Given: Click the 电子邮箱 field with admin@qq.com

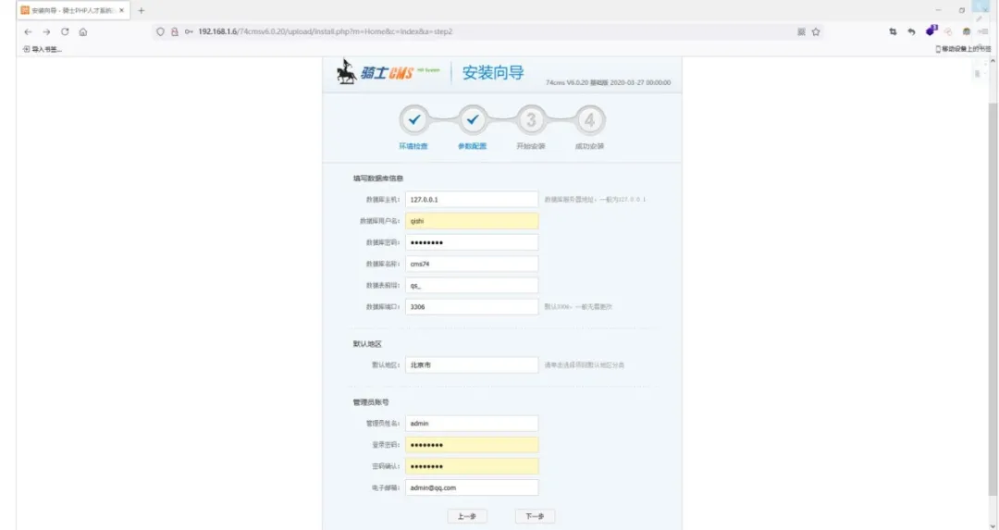Looking at the screenshot, I should pos(472,487).
